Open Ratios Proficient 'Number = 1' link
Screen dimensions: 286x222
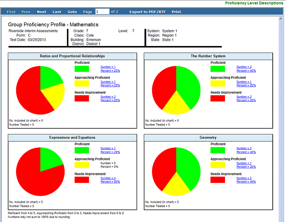[108, 67]
